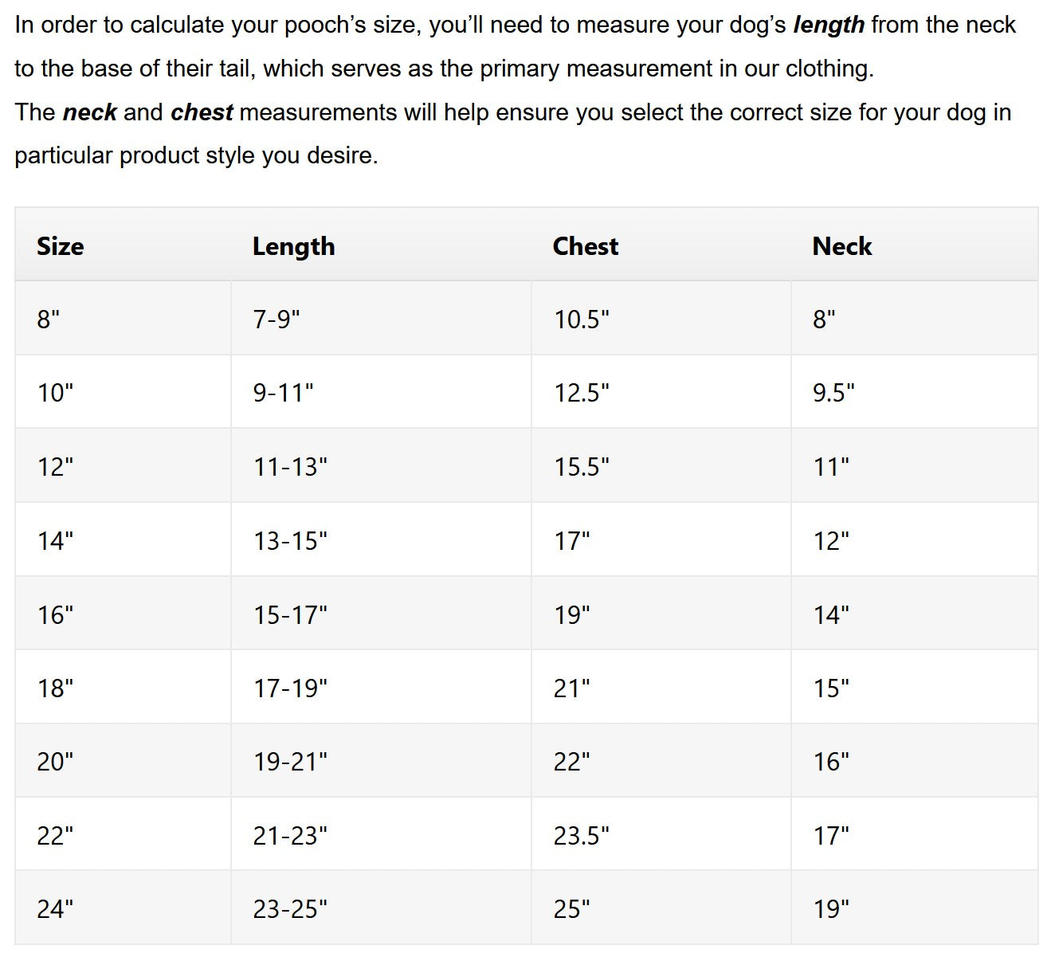Select the 9.5" neck measurement
Viewport: 1047px width, 953px height.
pyautogui.click(x=833, y=393)
